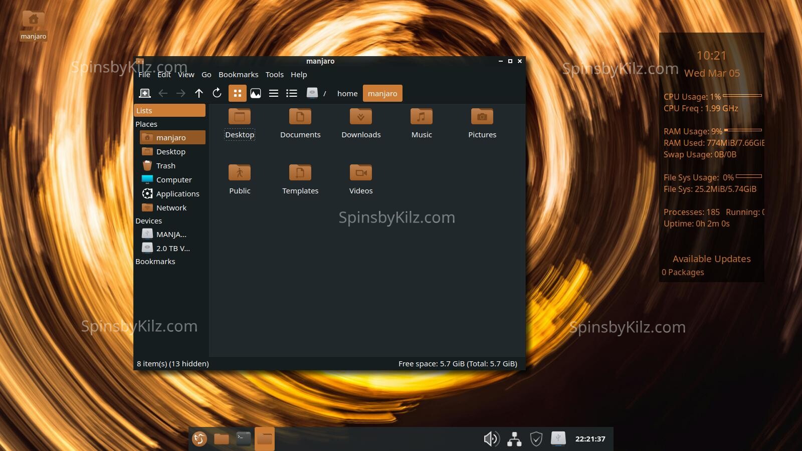
Task: Click the root drive icon in path bar
Action: (x=312, y=93)
